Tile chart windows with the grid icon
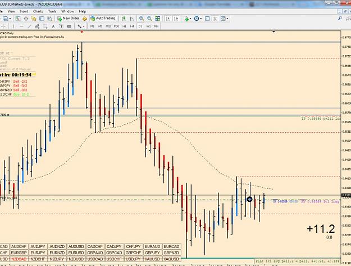Screen dimensions: 351x266 tap(158, 19)
